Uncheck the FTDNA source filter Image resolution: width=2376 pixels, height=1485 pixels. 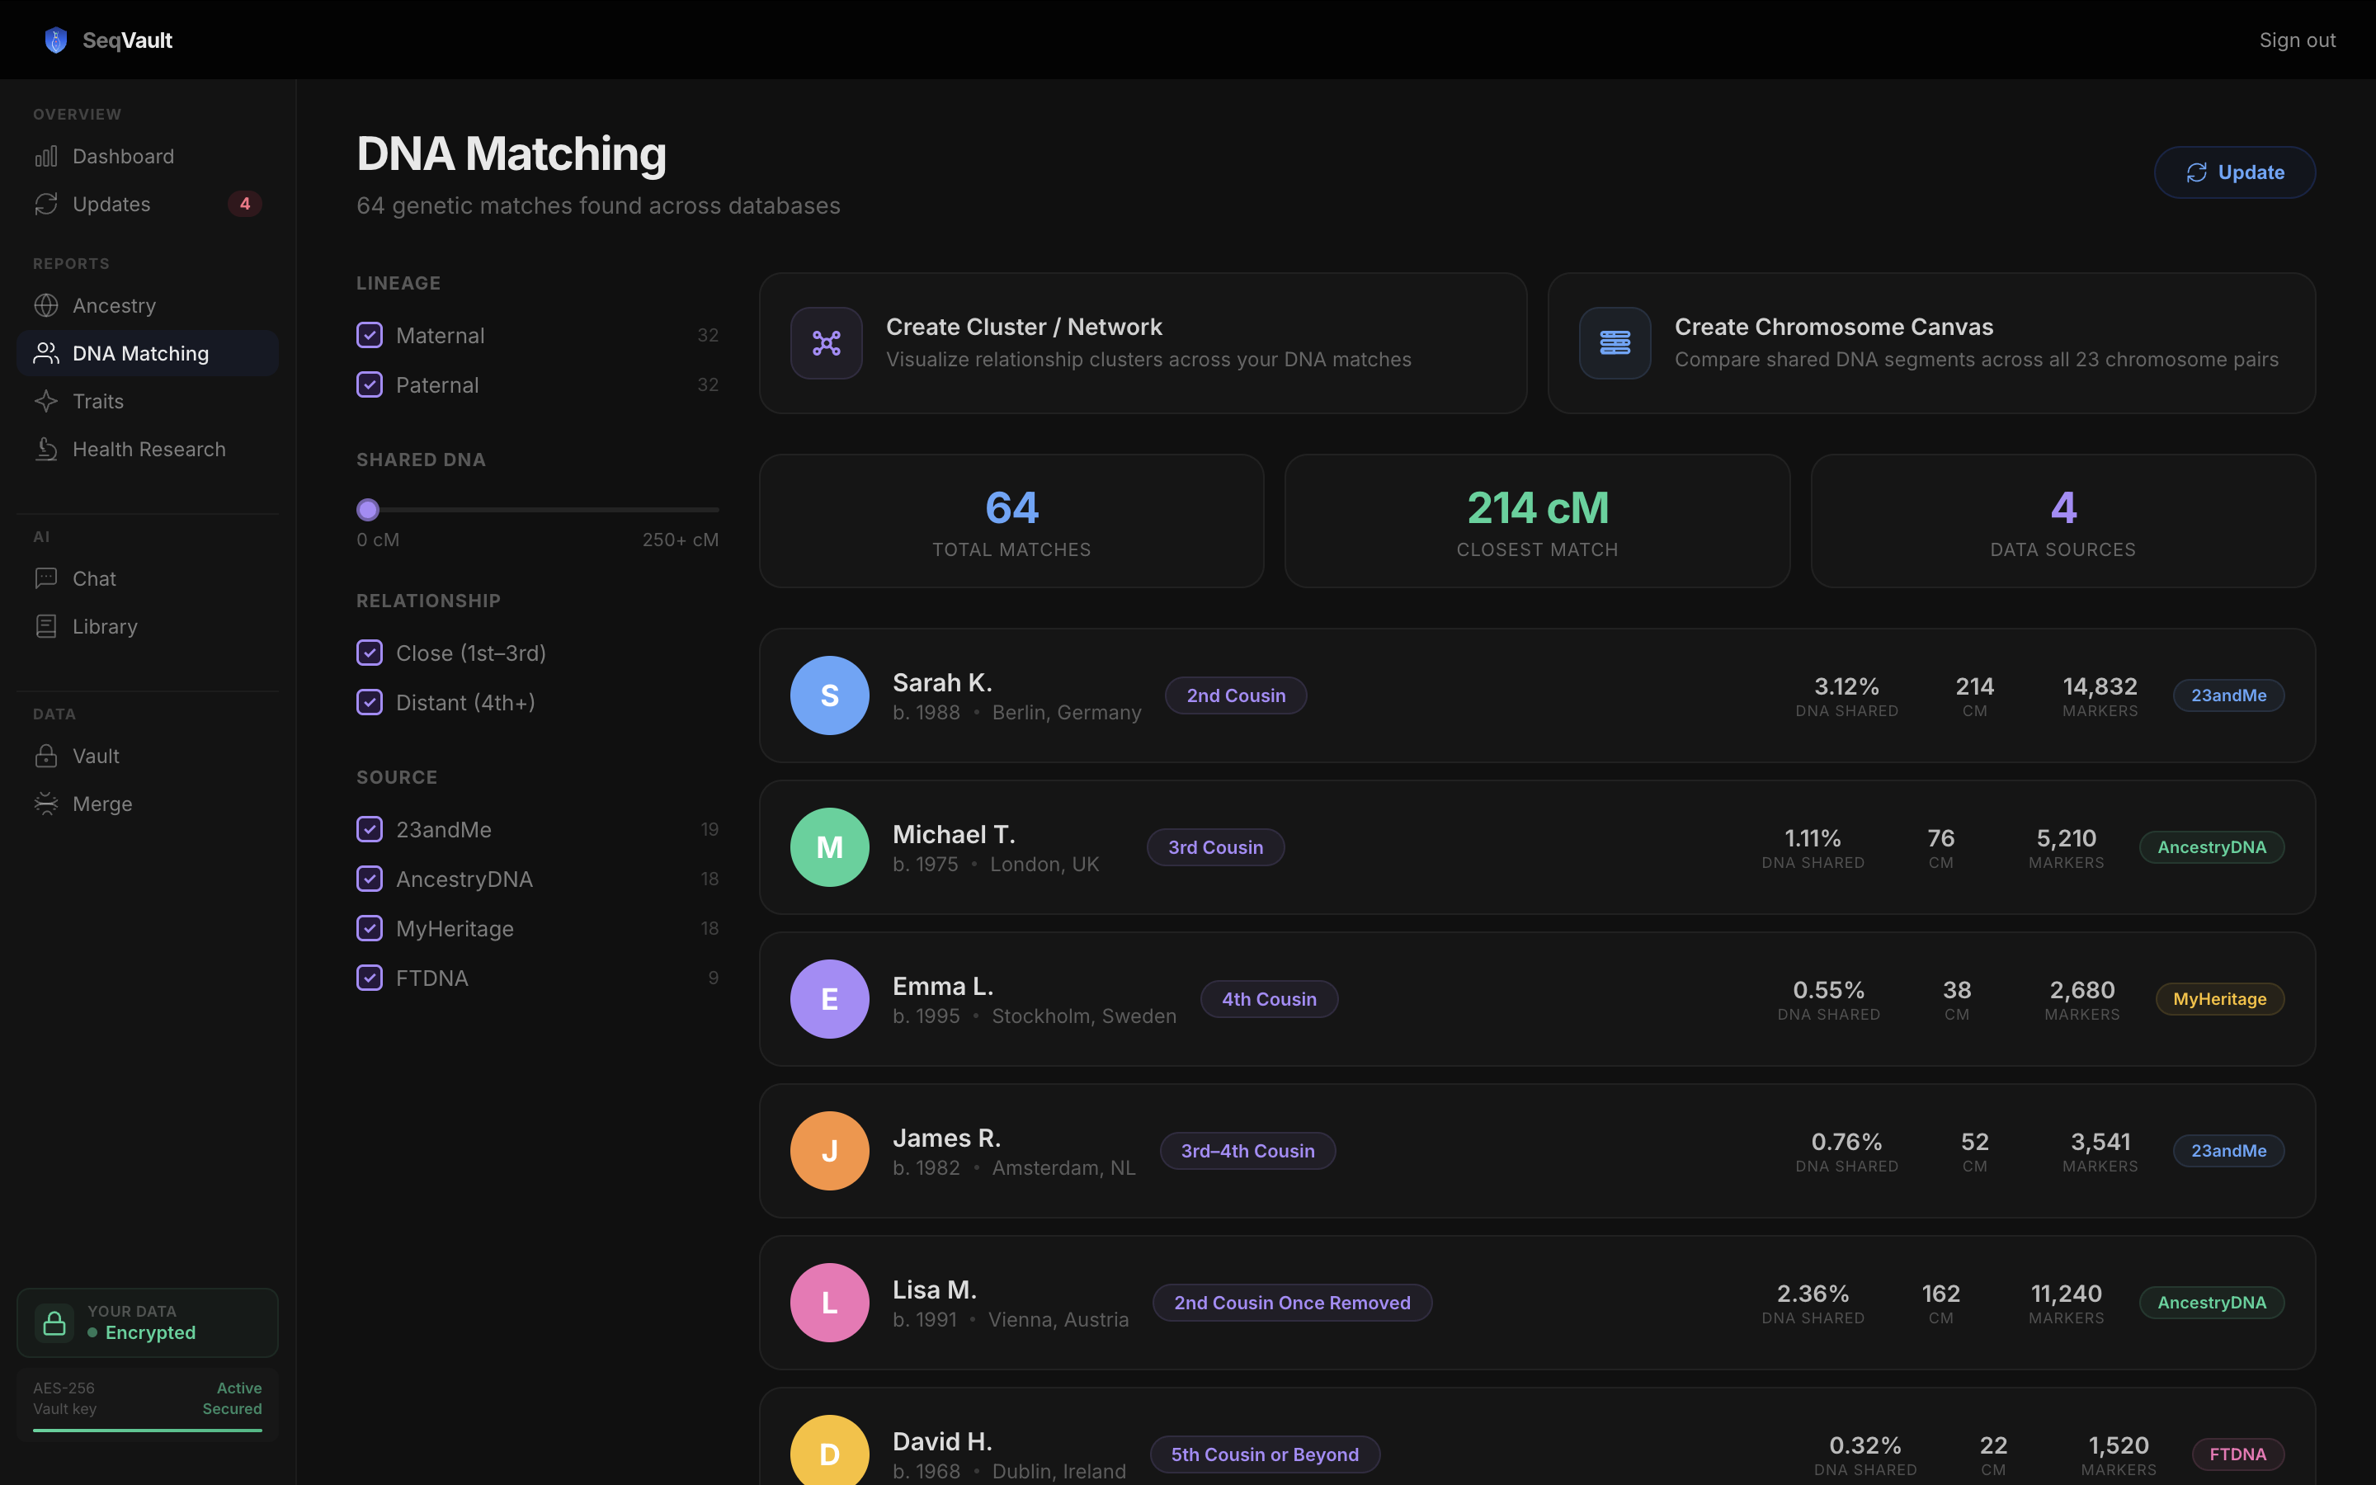point(369,978)
